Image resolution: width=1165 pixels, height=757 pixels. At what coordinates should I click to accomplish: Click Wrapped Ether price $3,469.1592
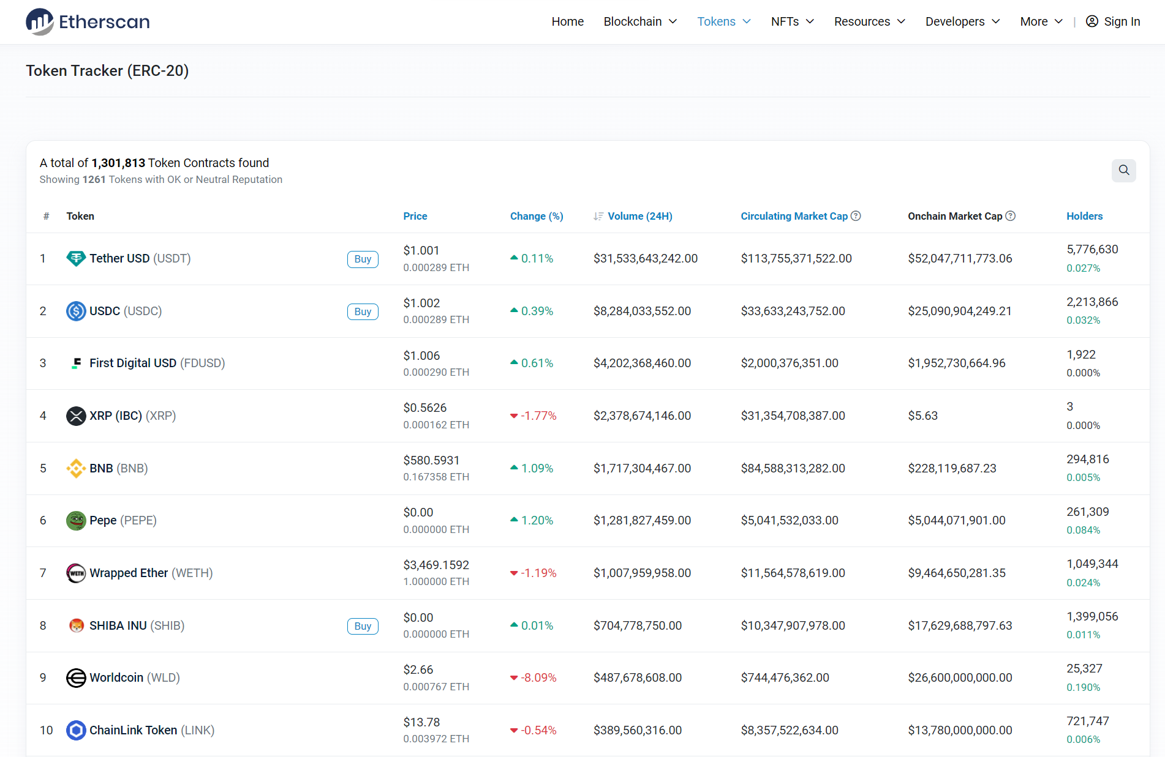point(436,565)
